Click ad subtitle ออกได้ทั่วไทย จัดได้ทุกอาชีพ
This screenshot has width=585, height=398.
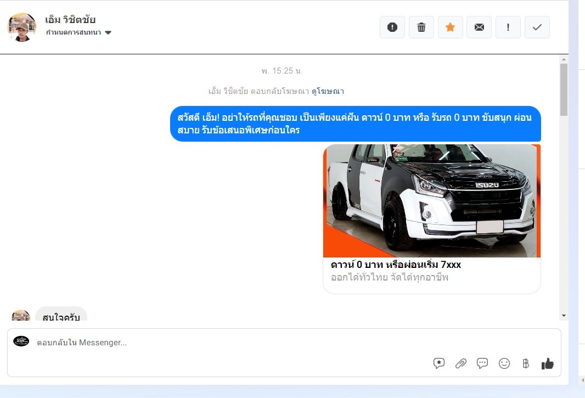[390, 277]
